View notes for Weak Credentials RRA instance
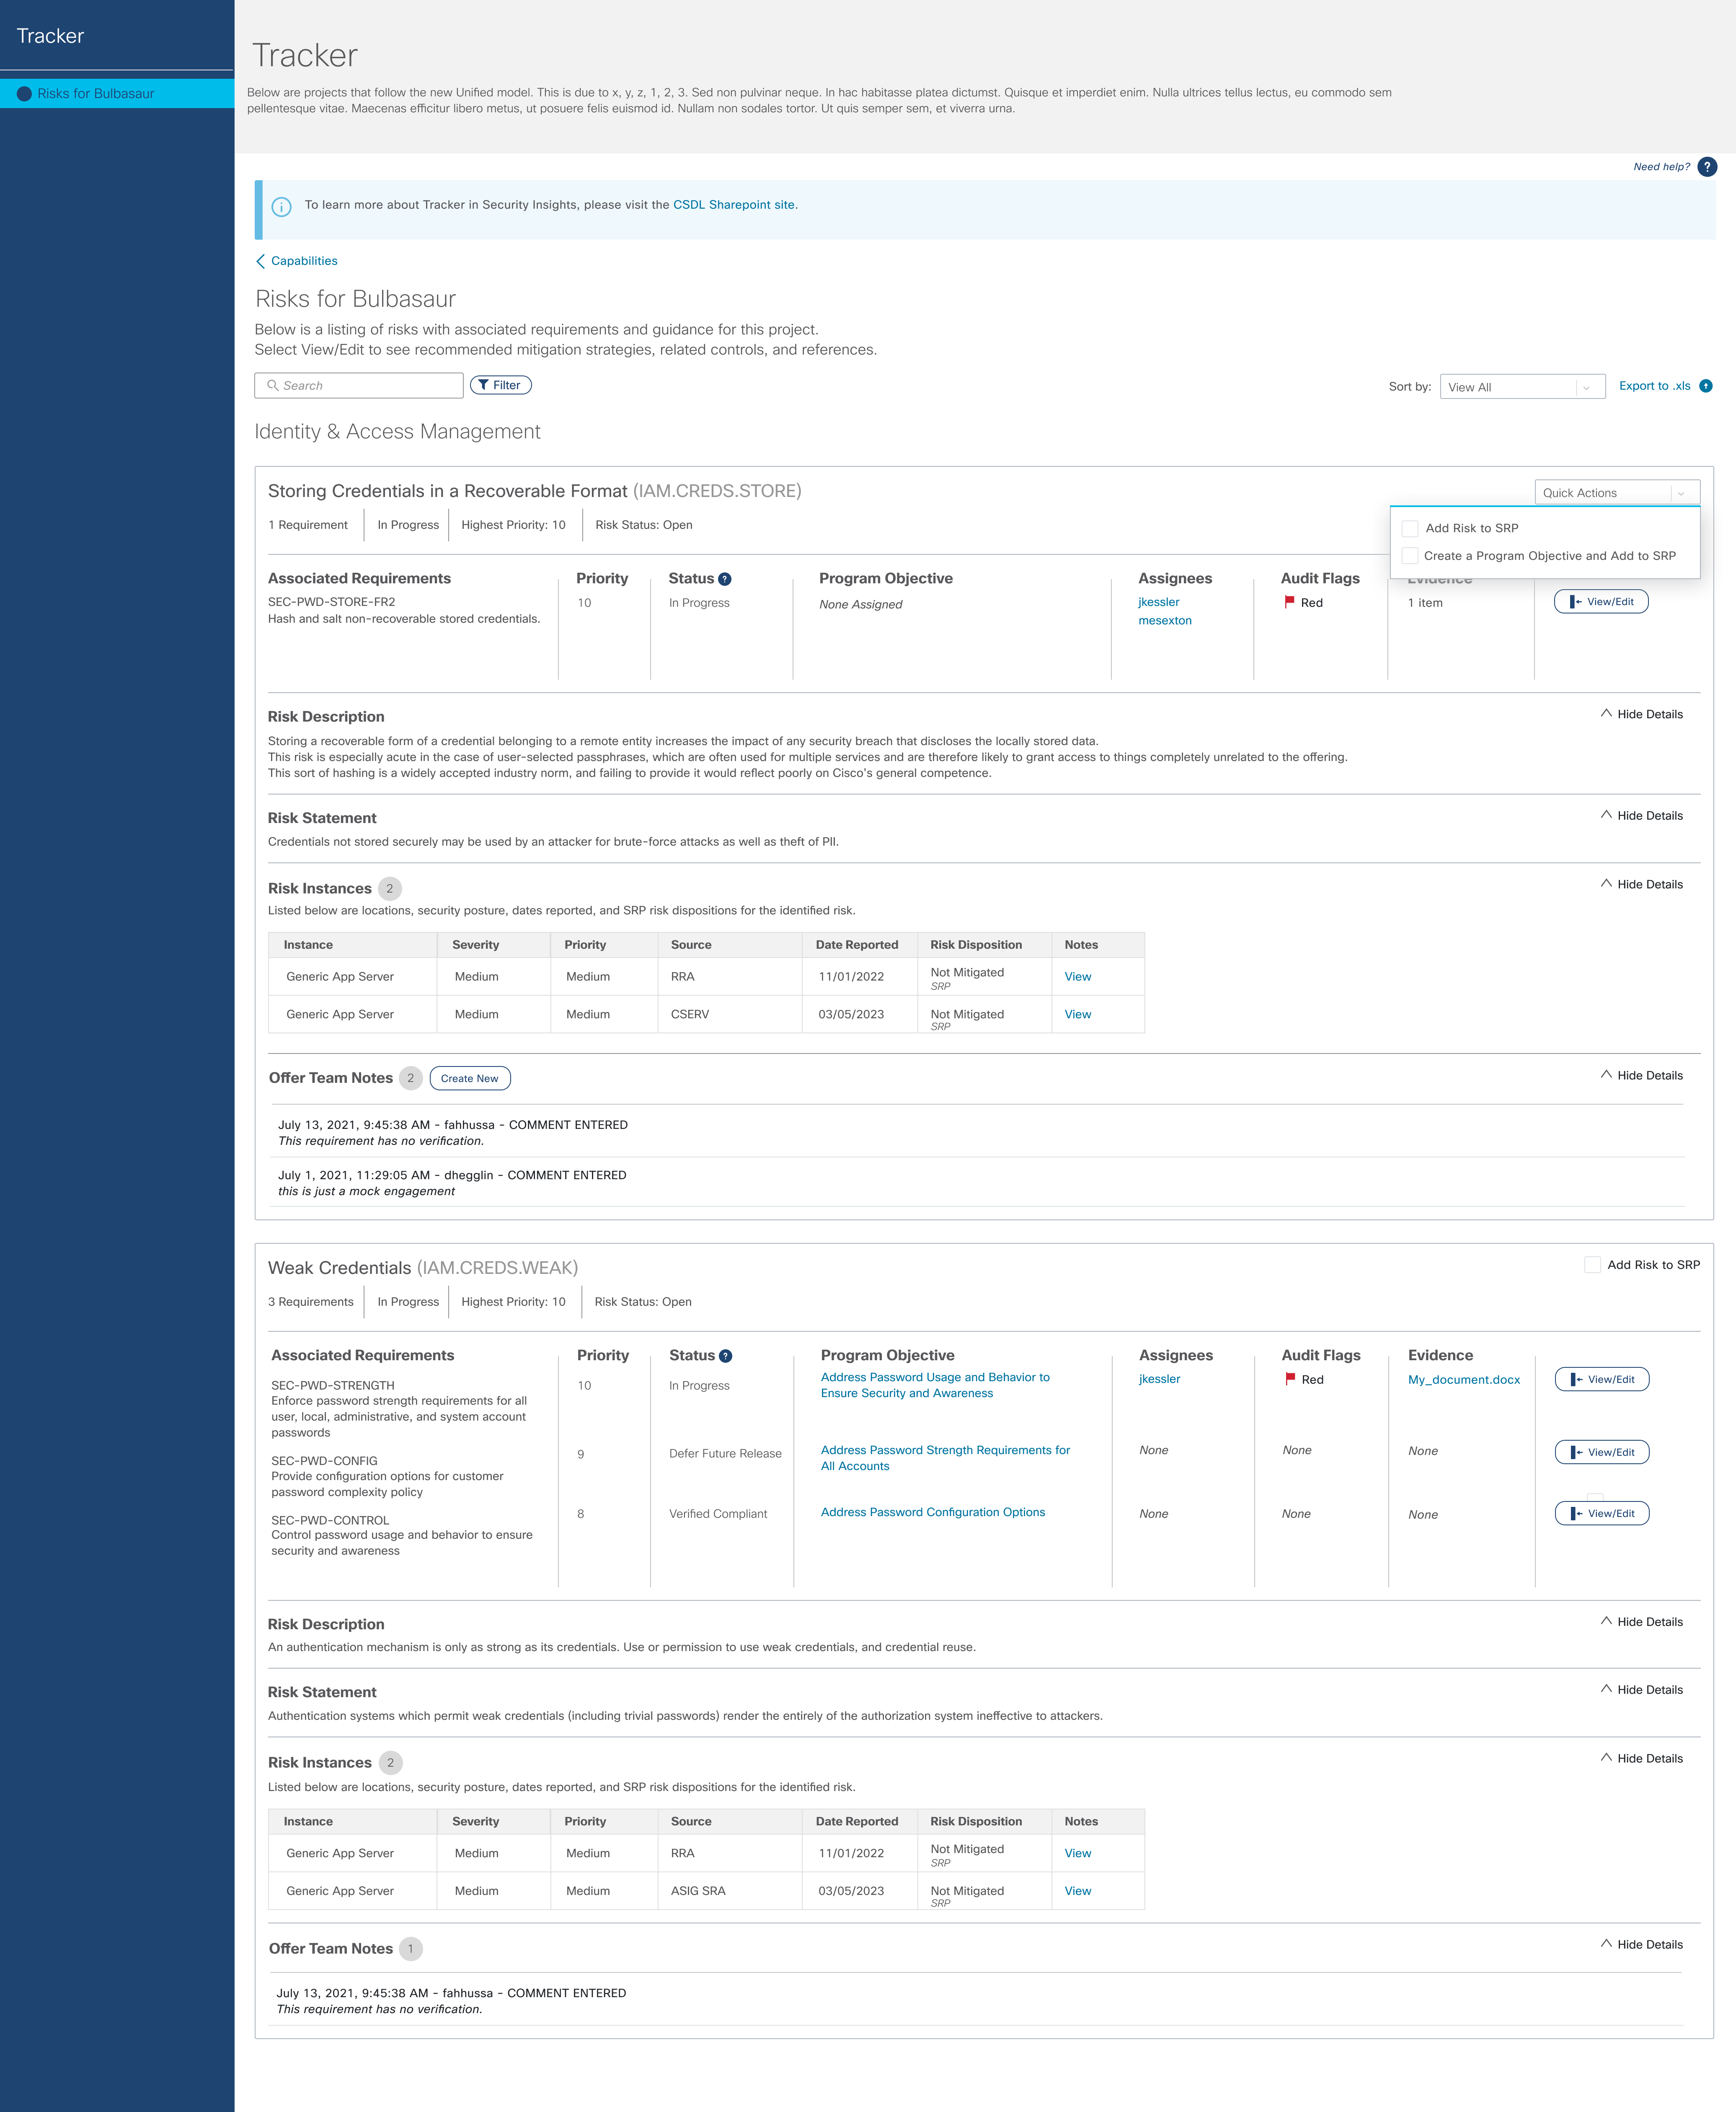 [1078, 1854]
